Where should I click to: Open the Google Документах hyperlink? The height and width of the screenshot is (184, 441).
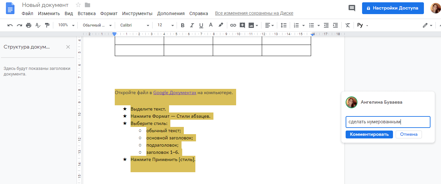pos(175,92)
